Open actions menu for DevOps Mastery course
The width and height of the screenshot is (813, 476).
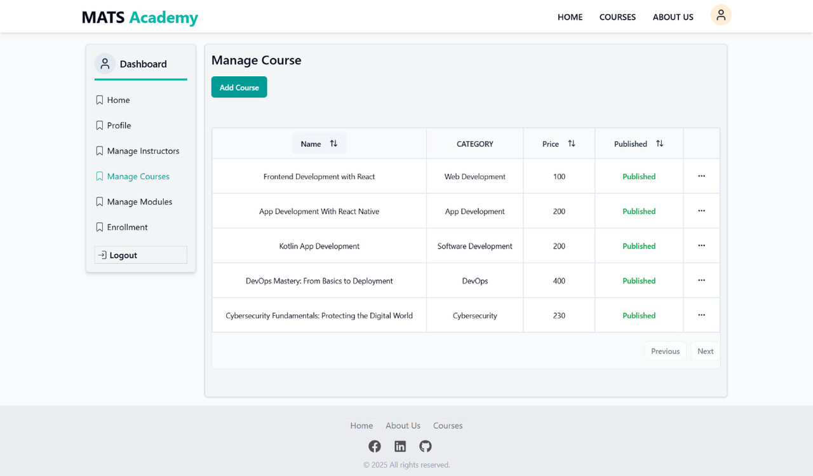click(x=701, y=280)
